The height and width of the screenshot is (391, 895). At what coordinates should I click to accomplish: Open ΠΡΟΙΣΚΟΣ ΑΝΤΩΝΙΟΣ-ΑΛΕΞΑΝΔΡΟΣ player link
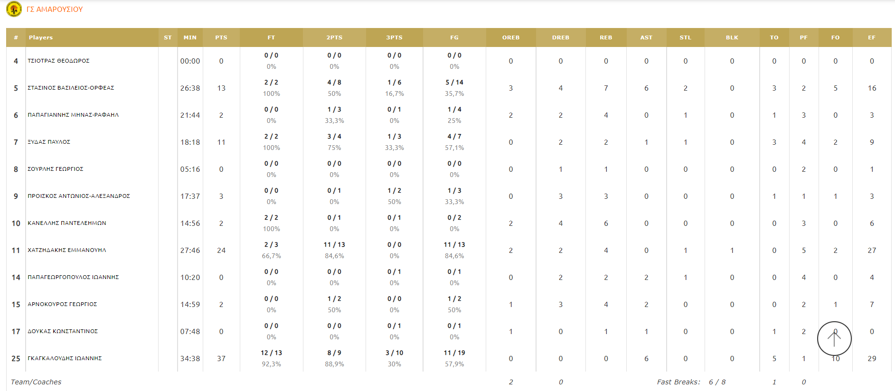79,196
